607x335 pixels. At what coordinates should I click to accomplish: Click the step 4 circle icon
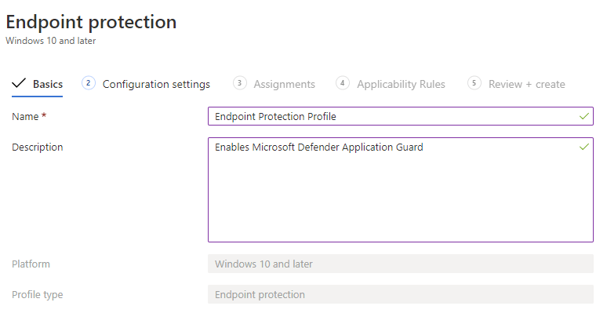tap(343, 83)
